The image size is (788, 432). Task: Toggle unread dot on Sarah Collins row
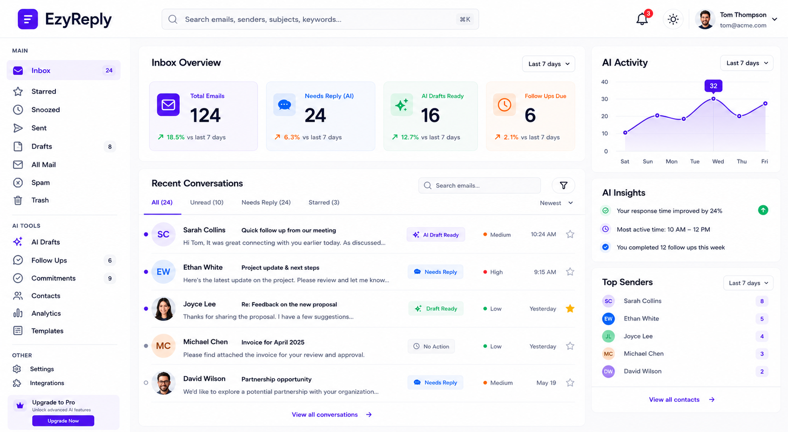tap(146, 234)
